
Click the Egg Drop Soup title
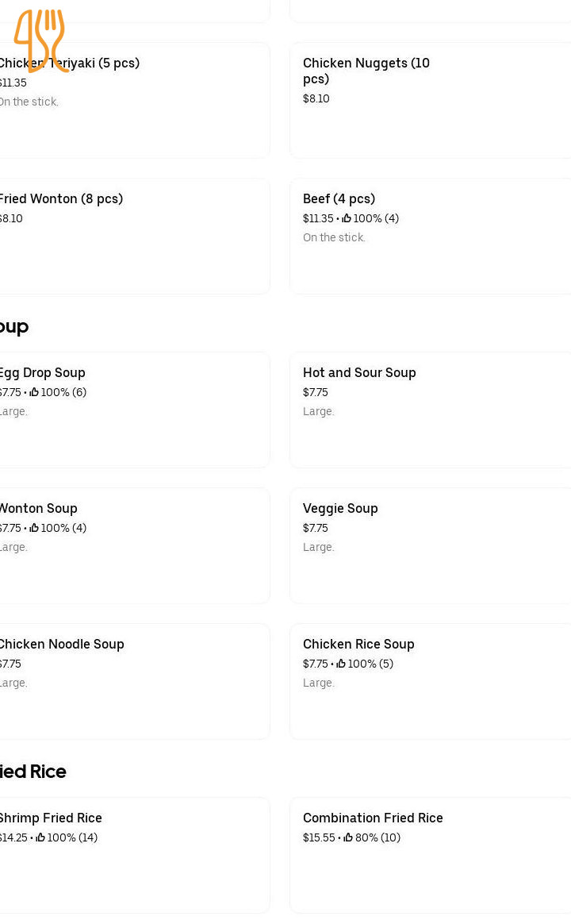coord(43,372)
